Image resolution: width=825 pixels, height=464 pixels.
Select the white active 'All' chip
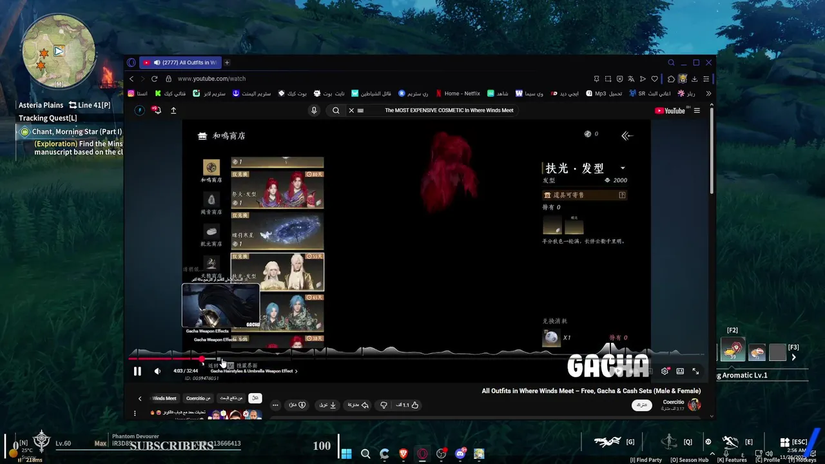point(255,398)
